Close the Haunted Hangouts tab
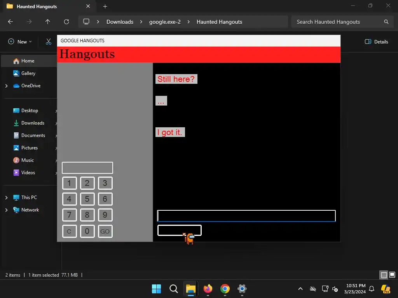Screen dimensions: 398x298 tap(88, 6)
